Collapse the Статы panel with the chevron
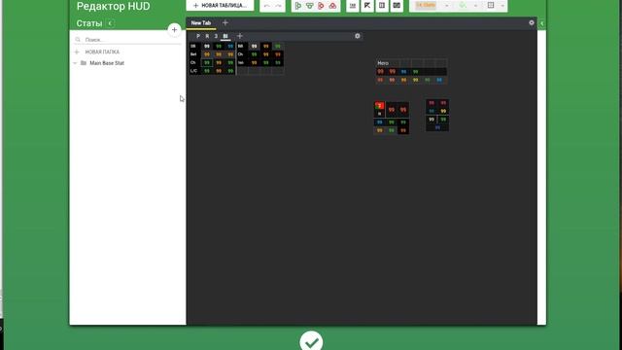The height and width of the screenshot is (350, 622). click(x=110, y=23)
